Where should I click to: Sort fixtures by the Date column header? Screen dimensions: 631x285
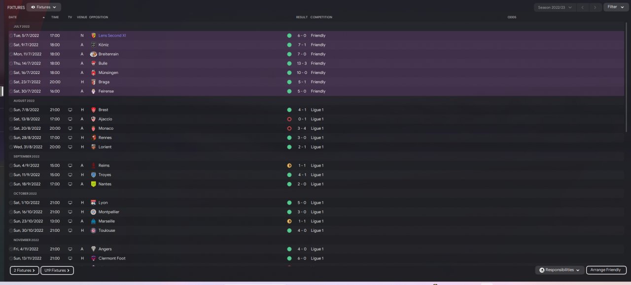click(13, 17)
